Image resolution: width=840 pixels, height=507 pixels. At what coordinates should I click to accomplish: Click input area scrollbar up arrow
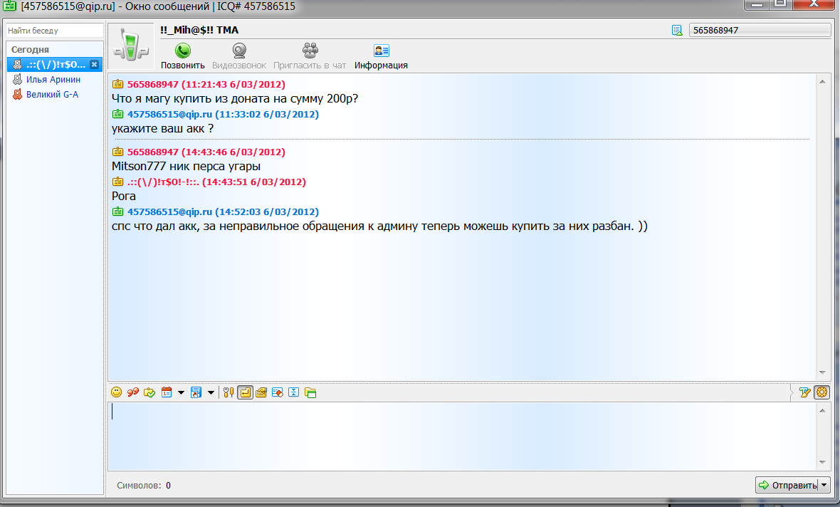click(x=822, y=411)
